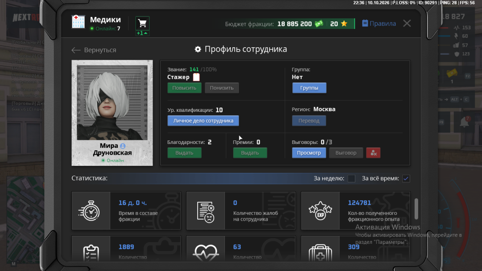Click the "Ур. квалификации: 10" text
Viewport: 482px width, 271px height.
(x=195, y=110)
